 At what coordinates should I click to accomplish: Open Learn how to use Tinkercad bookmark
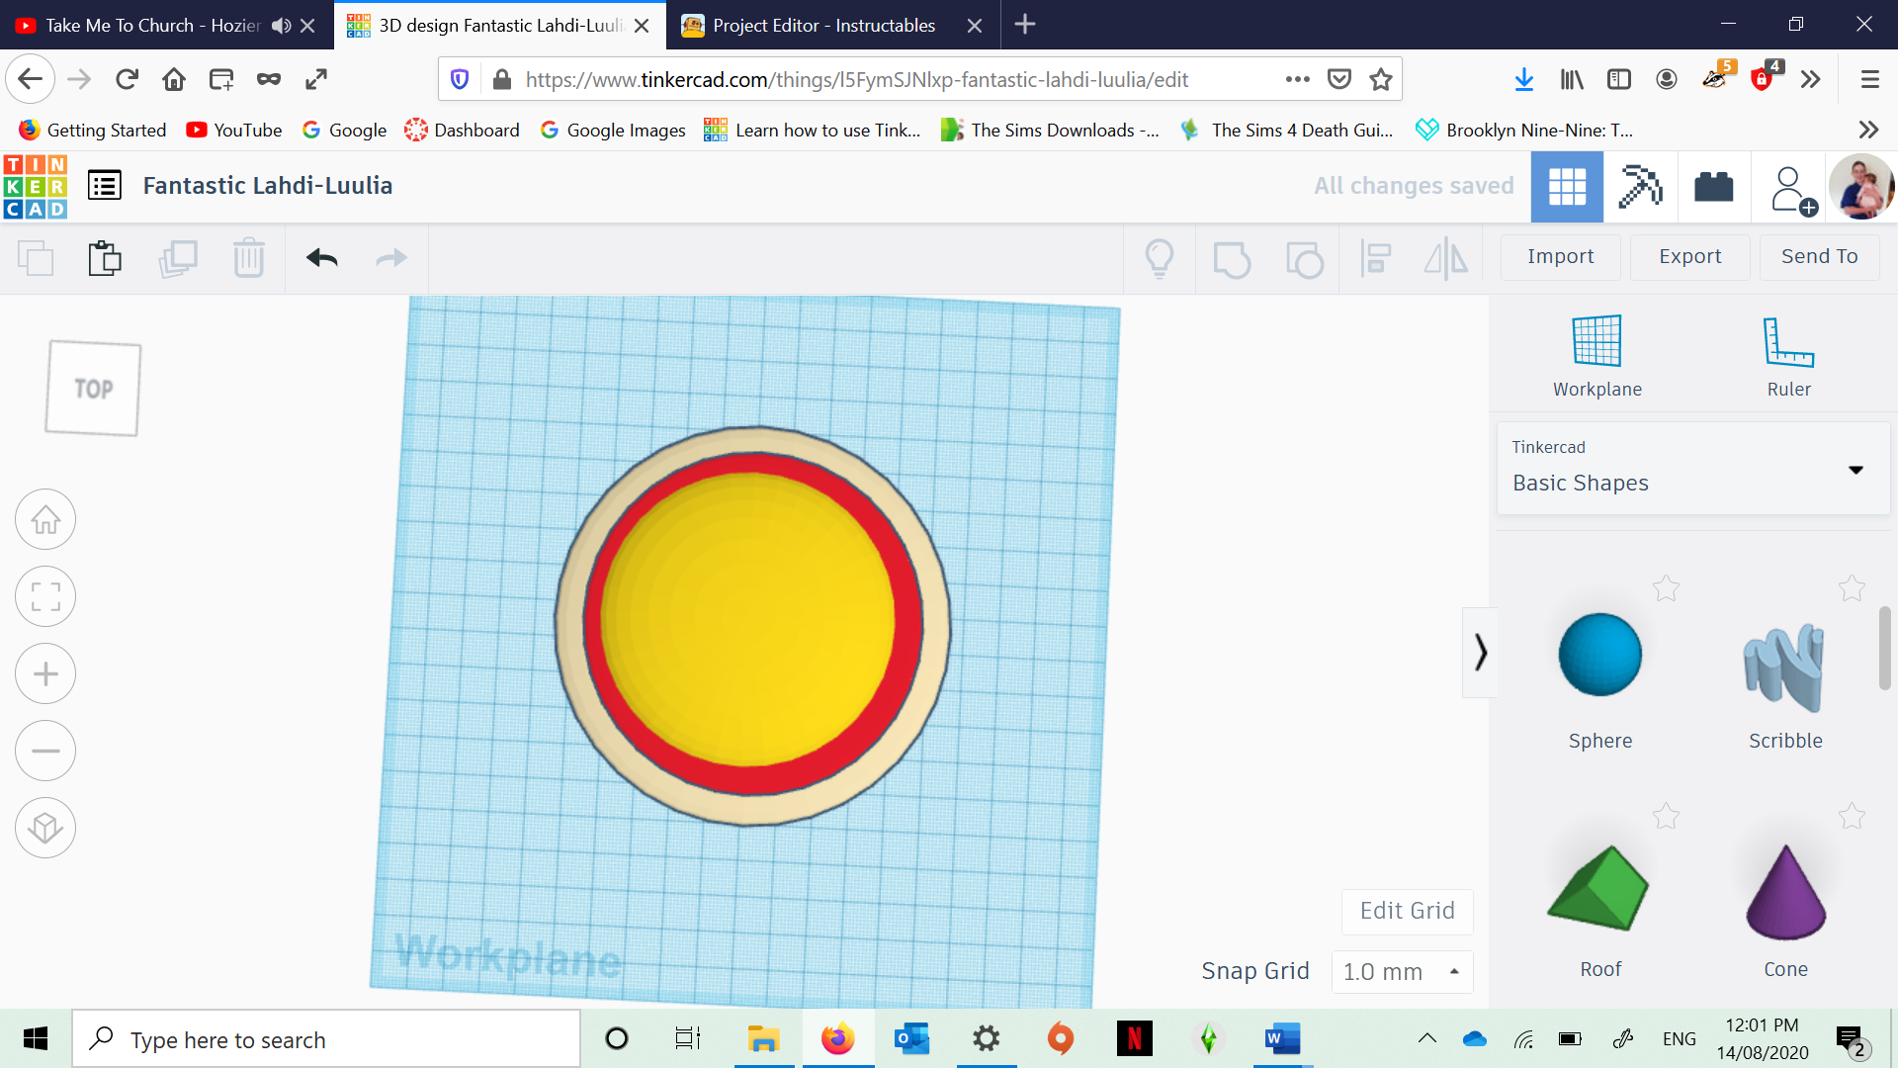click(x=813, y=130)
